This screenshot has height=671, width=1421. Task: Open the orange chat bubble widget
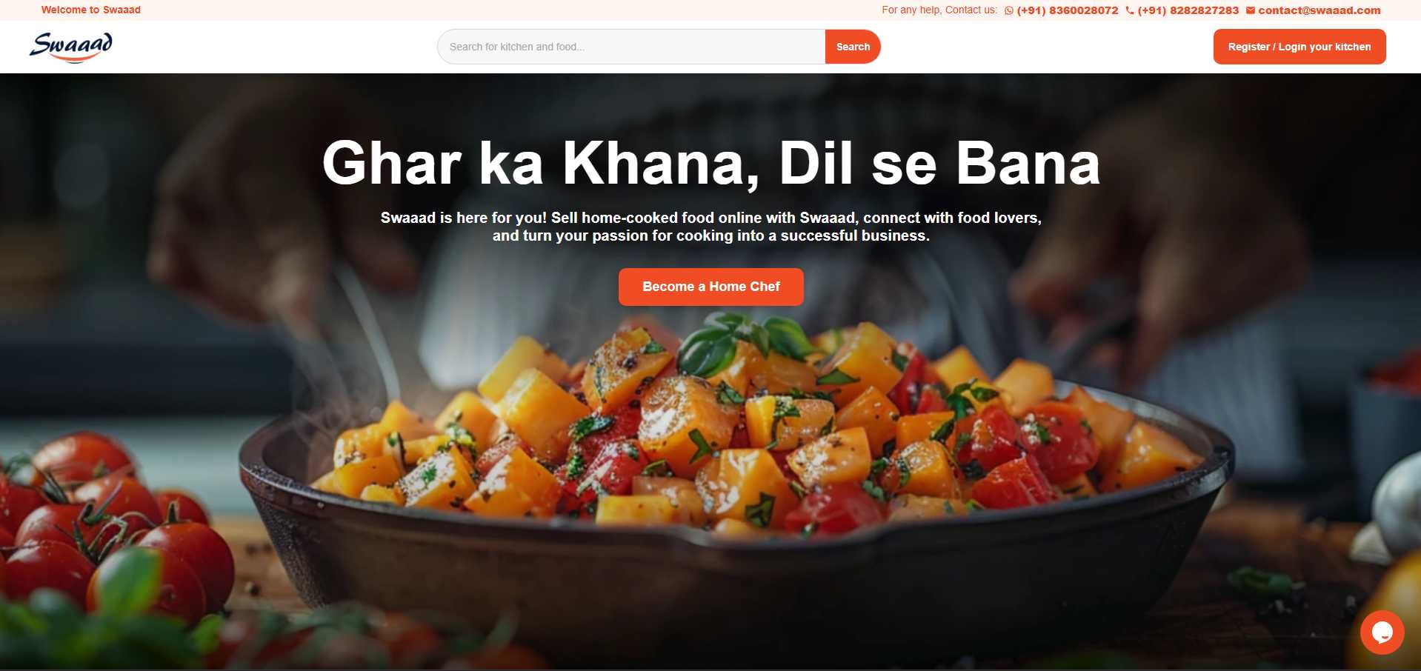pos(1382,632)
